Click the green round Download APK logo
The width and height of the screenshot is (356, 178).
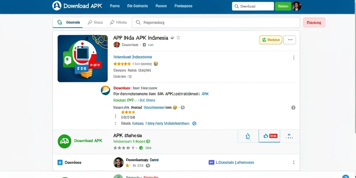(x=64, y=141)
